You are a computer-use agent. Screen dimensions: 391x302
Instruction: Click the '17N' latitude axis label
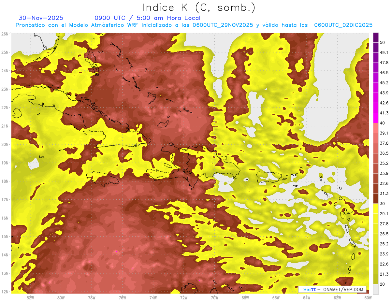click(5, 200)
